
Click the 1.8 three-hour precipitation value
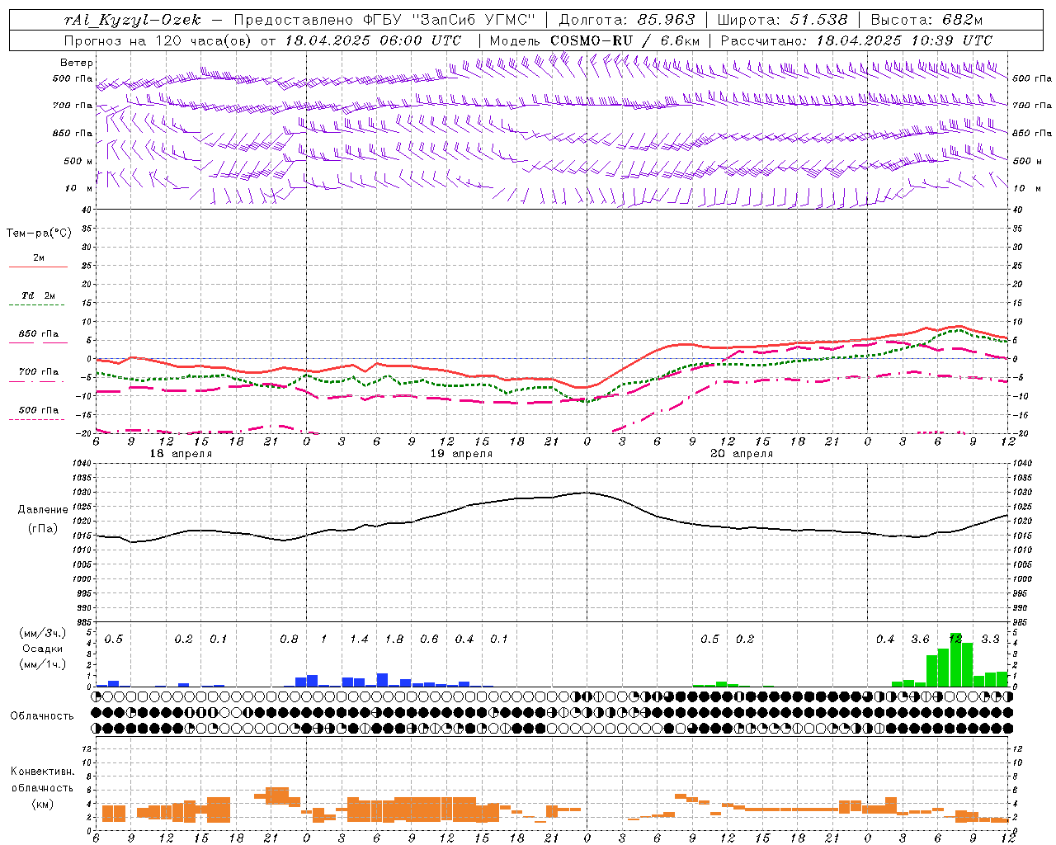point(394,640)
